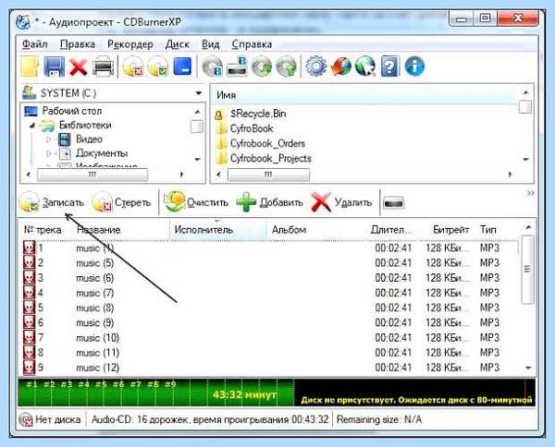
Task: Show more toolbar buttons via chevron
Action: [x=531, y=193]
